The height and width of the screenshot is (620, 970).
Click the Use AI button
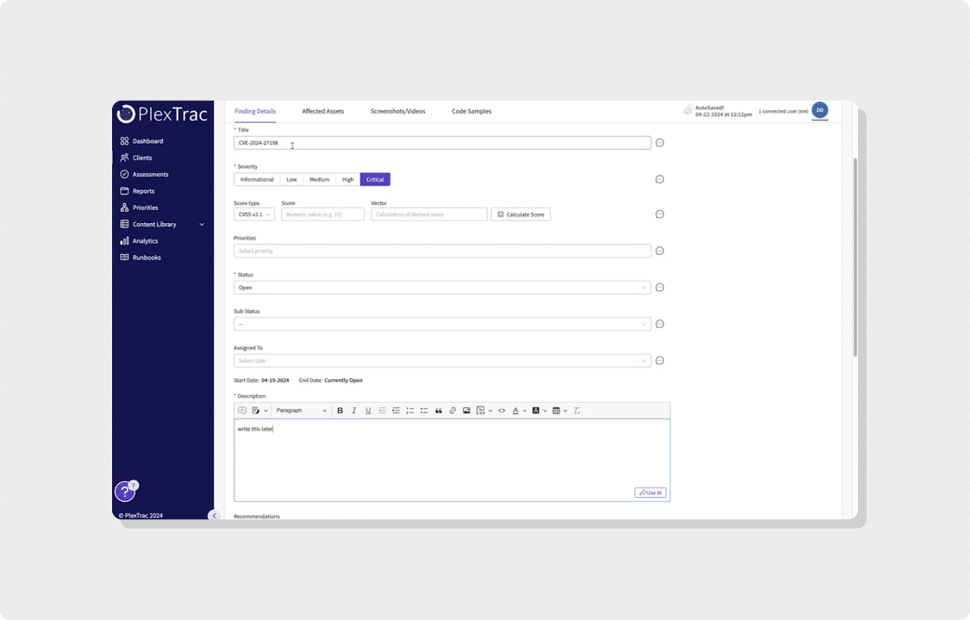coord(650,493)
